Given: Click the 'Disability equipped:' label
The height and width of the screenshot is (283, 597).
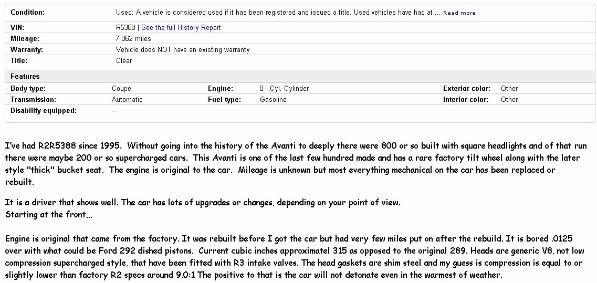Looking at the screenshot, I should (x=44, y=110).
